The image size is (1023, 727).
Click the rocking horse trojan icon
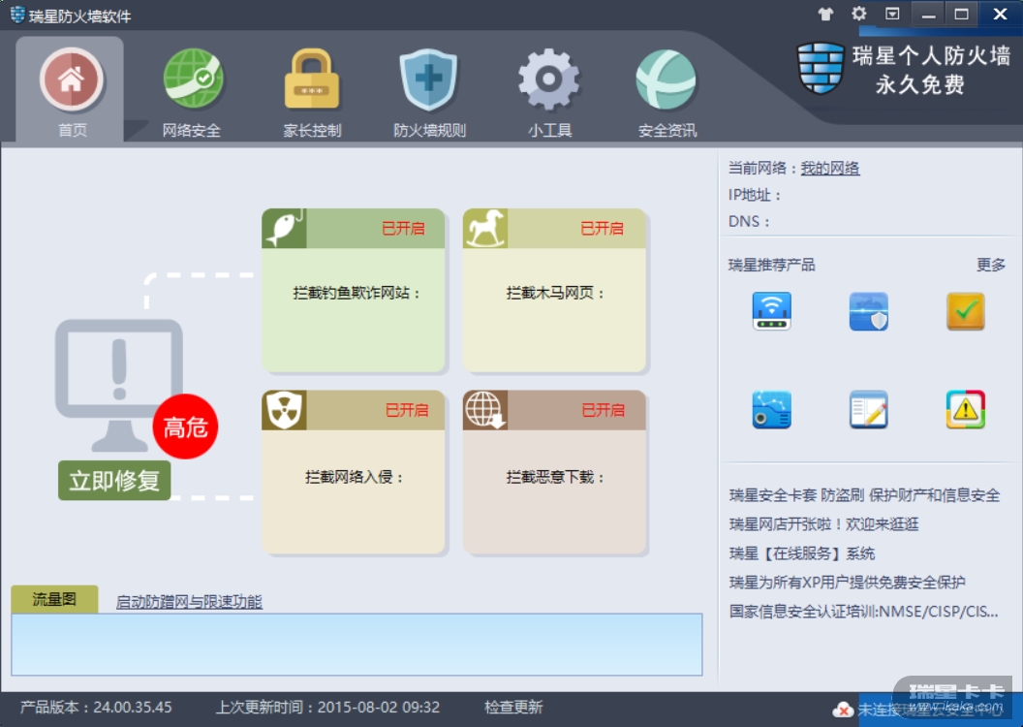485,229
